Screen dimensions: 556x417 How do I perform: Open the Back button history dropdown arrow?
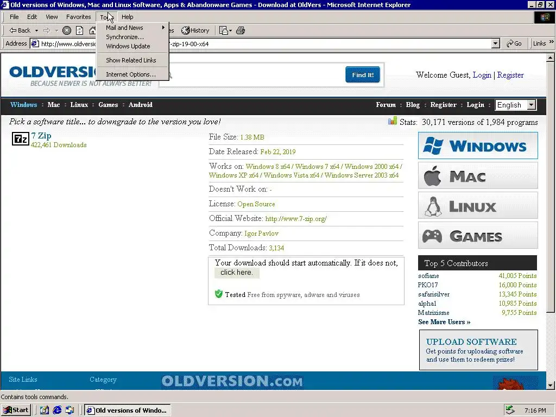(36, 30)
